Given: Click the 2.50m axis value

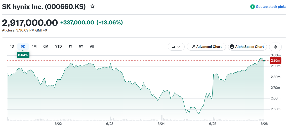Looking at the screenshot, I should pos(275,109).
